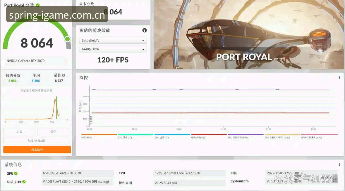Click the 12th Gen Intel Core i7-12700KF field
The width and height of the screenshot is (345, 191).
click(189, 173)
